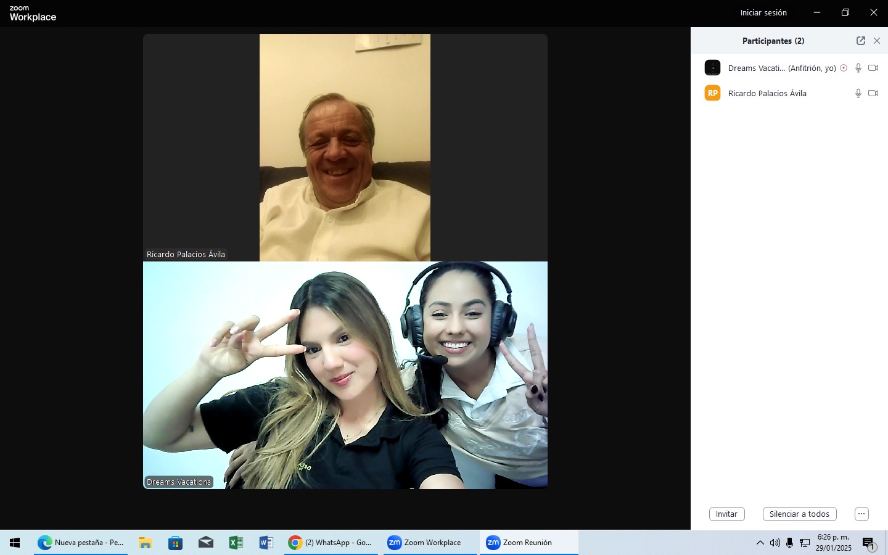Viewport: 888px width, 555px height.
Task: Switch to Zoom Workplace taskbar window
Action: 430,543
